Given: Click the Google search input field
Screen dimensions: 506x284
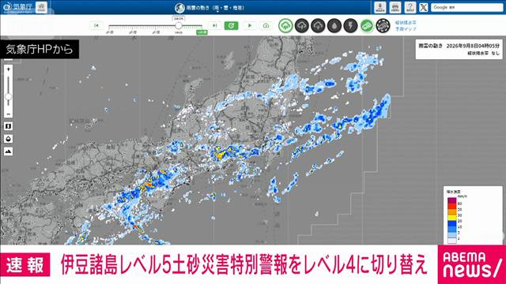Looking at the screenshot, I should click(466, 7).
